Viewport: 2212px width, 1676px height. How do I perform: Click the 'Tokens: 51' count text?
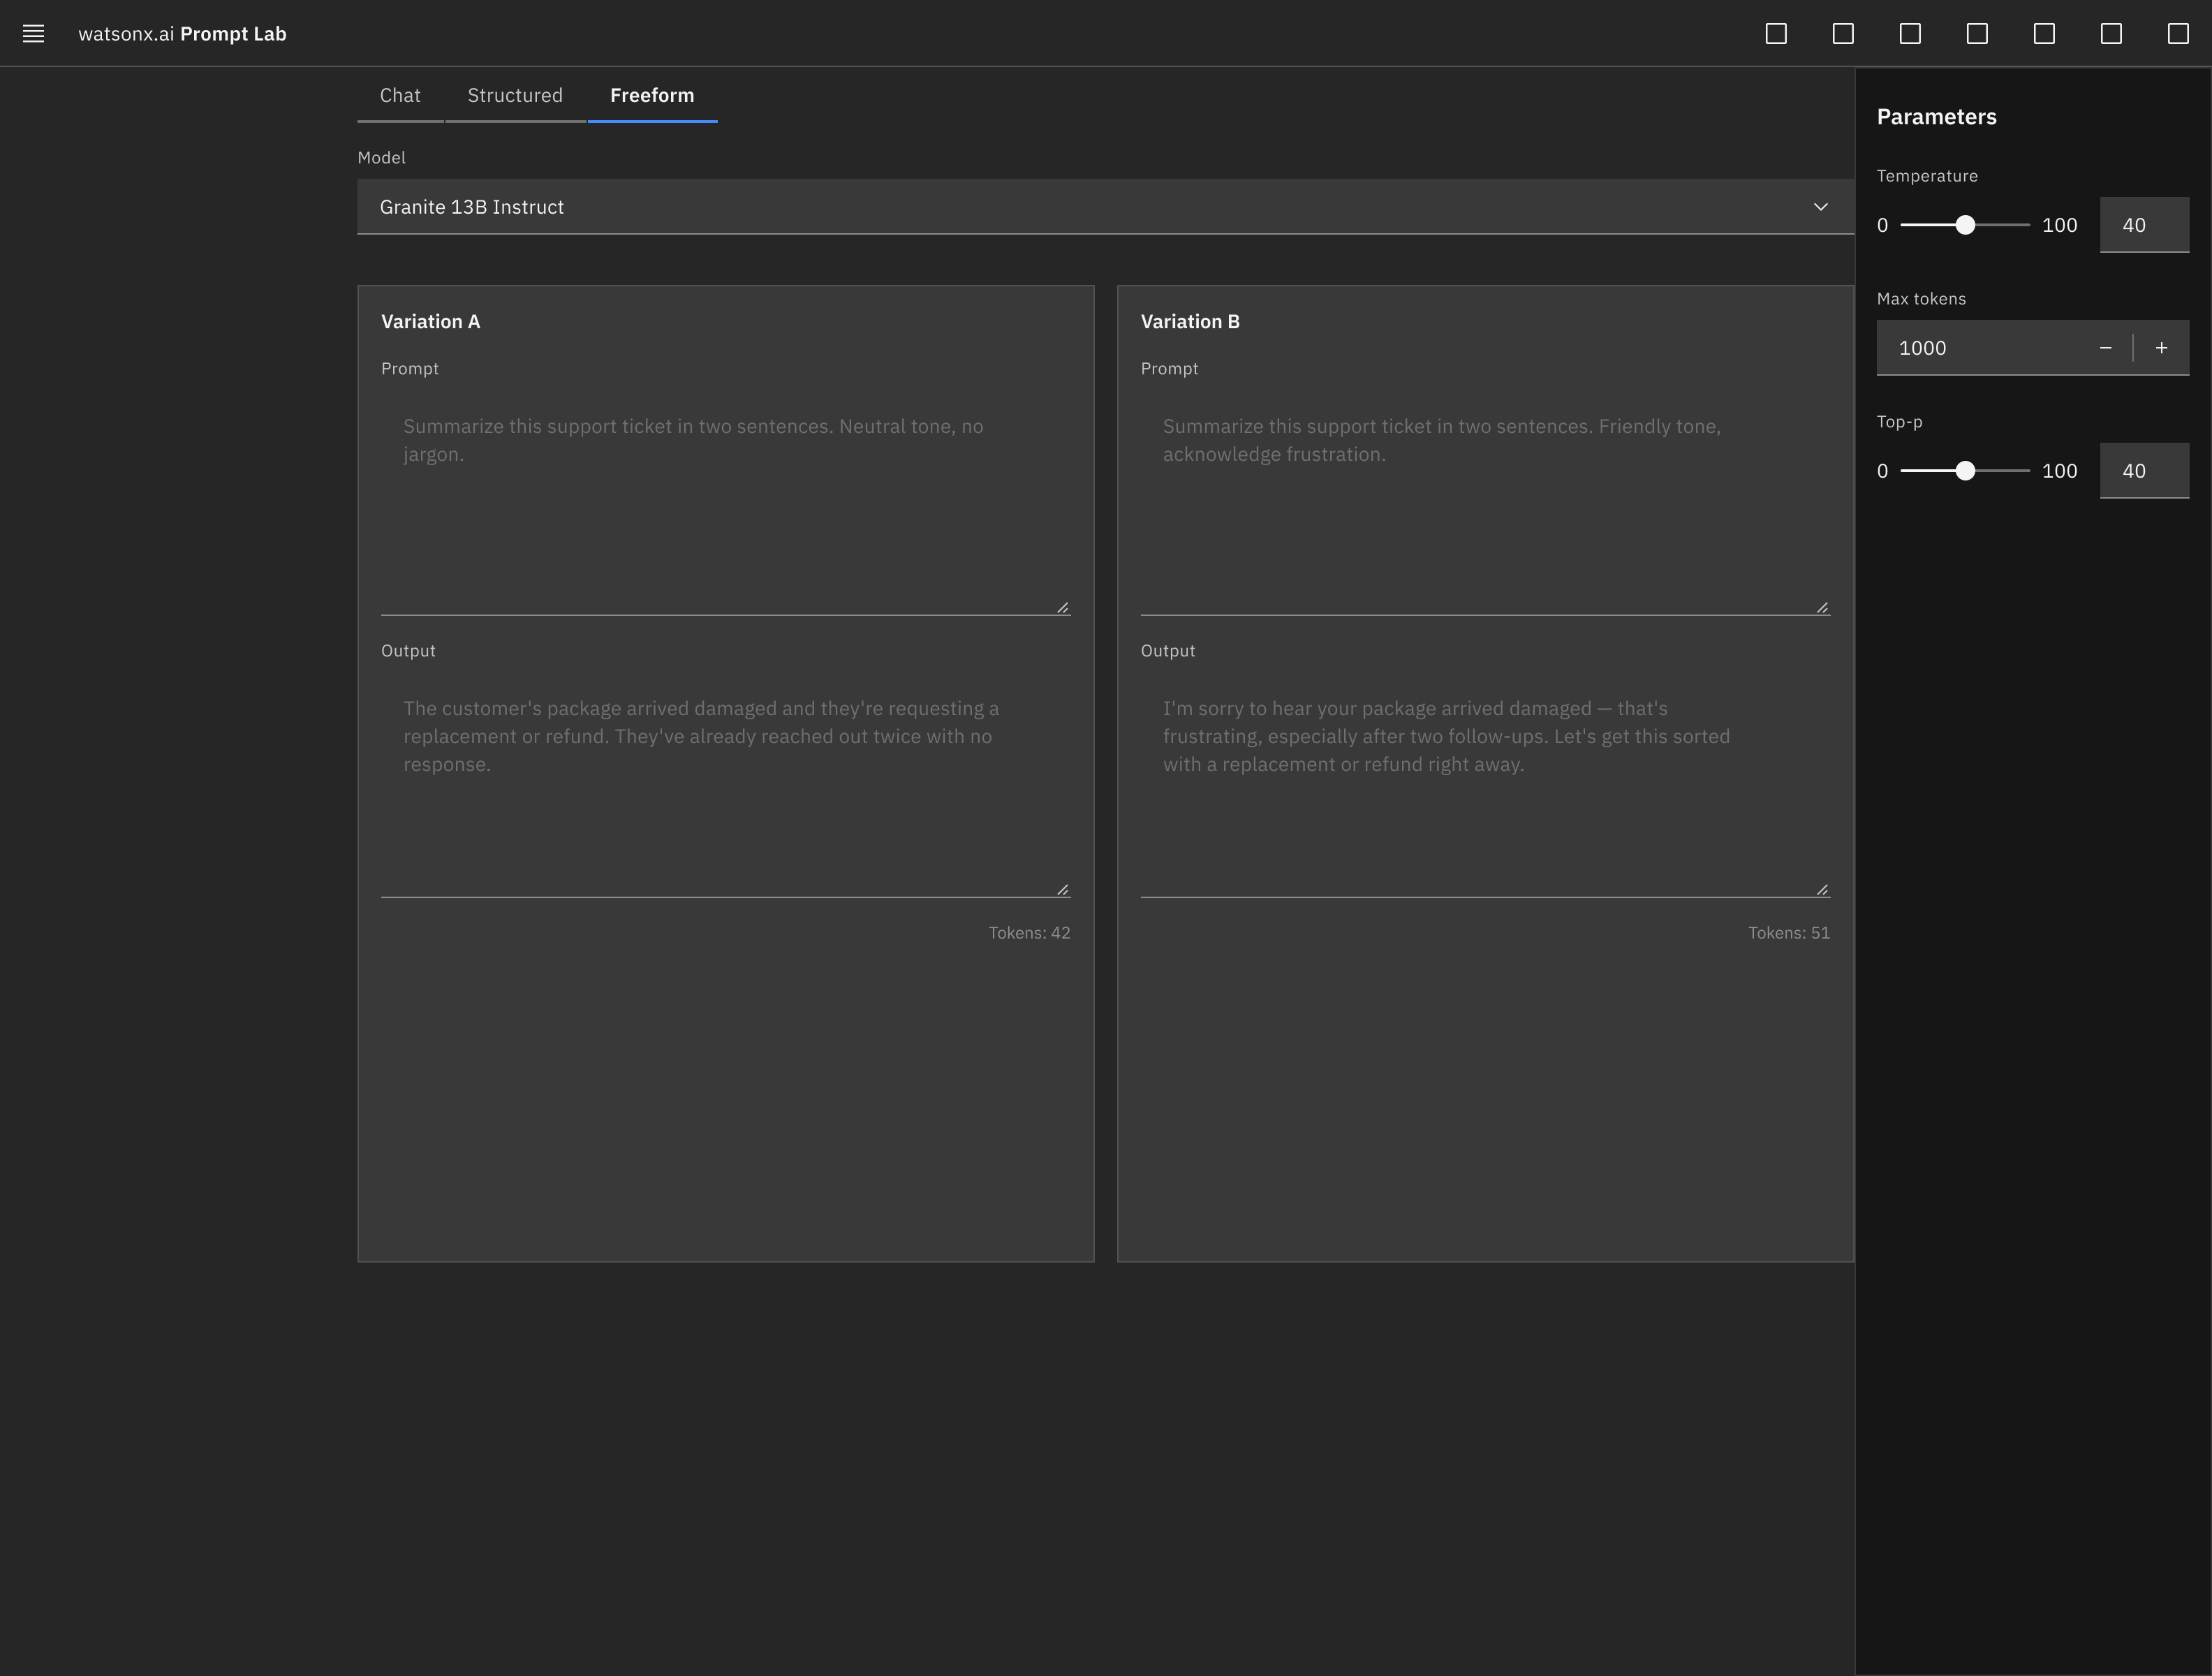(1789, 933)
